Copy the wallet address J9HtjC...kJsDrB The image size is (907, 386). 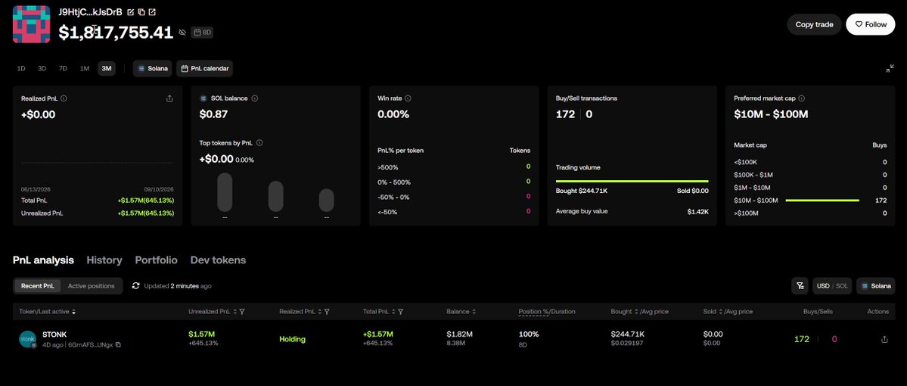coord(141,11)
